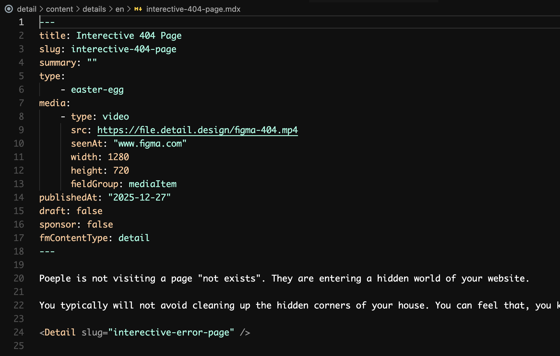
Task: Click the title value 'Interective 404 Page'
Action: tap(129, 35)
